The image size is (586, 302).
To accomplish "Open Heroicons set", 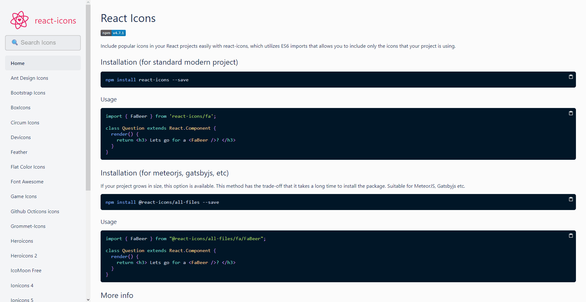I will [22, 241].
